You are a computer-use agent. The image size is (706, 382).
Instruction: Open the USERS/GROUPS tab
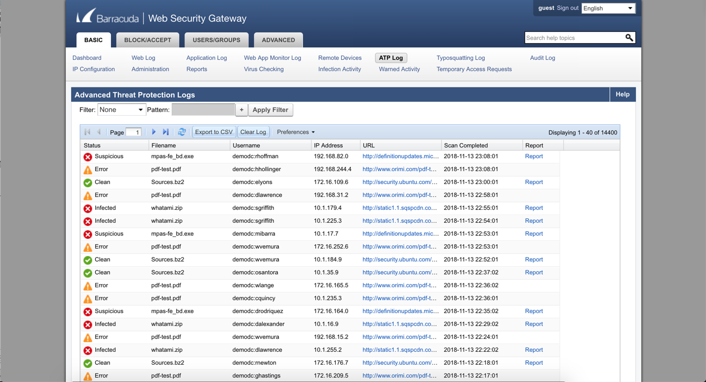point(216,40)
